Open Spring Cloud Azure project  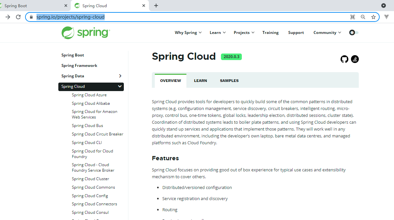pos(89,95)
